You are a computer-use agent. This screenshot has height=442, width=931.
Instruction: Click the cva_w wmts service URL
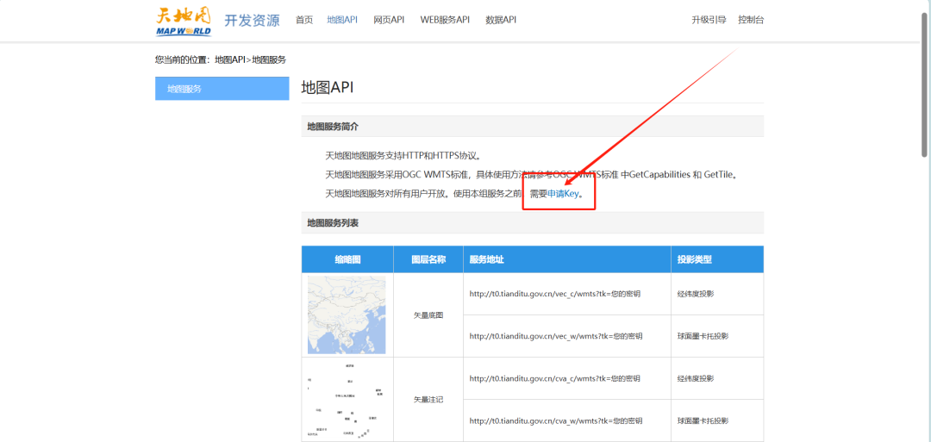point(555,420)
